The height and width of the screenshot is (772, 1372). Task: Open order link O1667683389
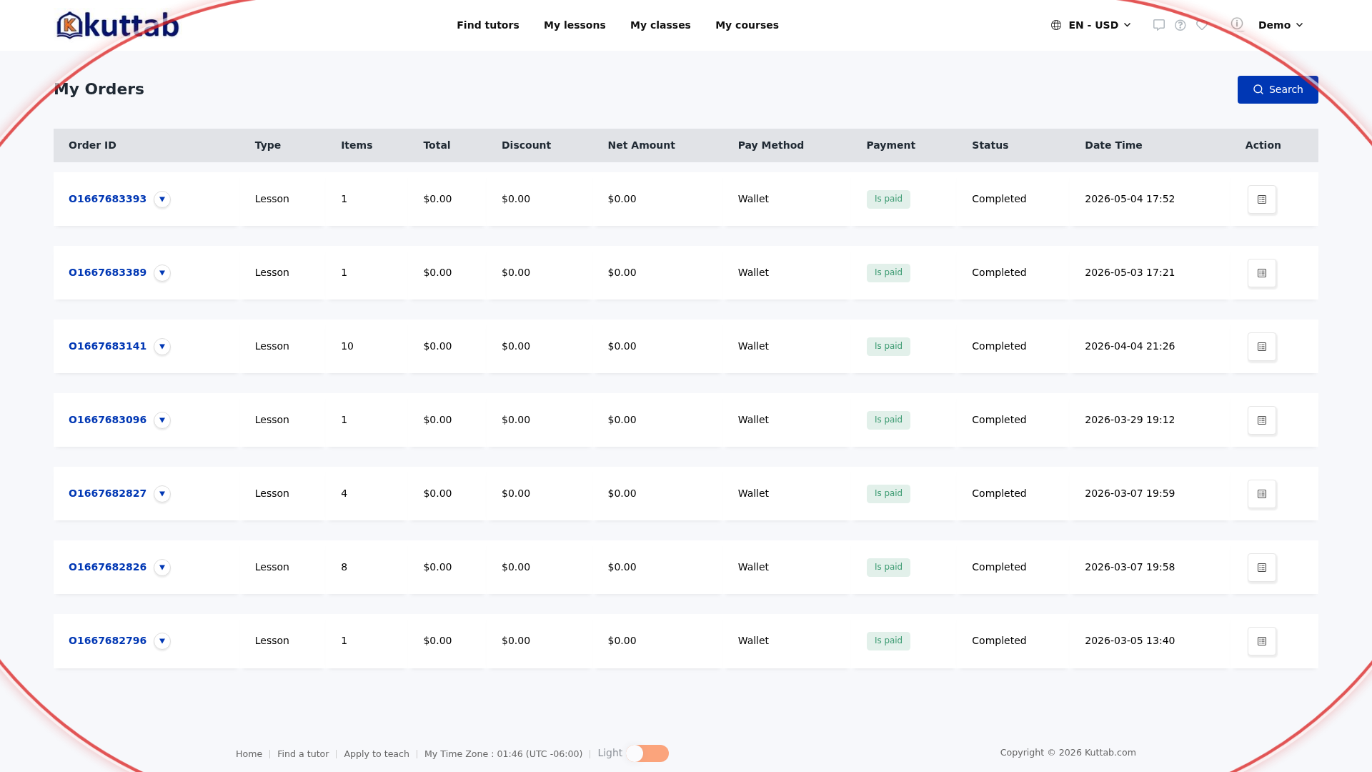tap(107, 272)
